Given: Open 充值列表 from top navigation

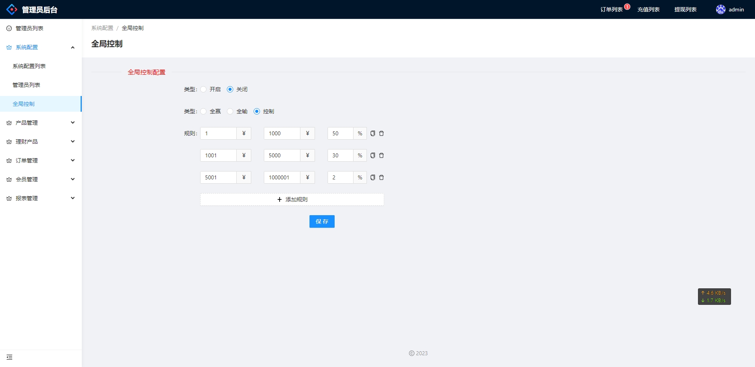Looking at the screenshot, I should coord(648,9).
